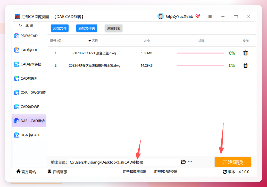267x187 pixels.
Task: Click the DGN转CAD sidebar icon
Action: tap(17, 135)
